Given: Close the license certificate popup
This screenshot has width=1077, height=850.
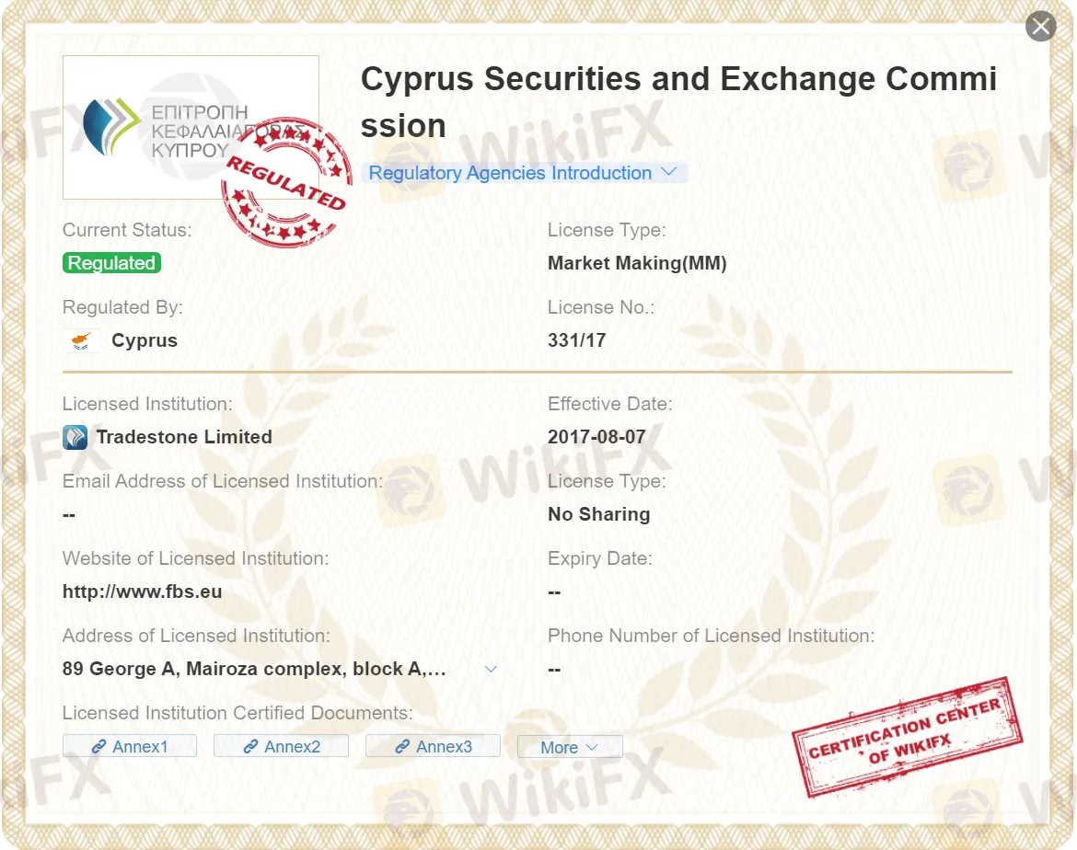Looking at the screenshot, I should coord(1040,26).
